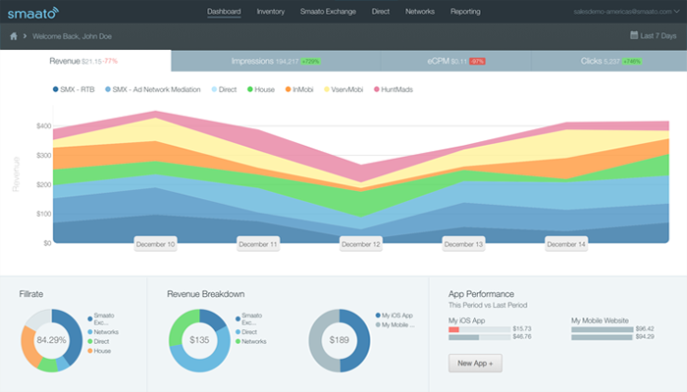
Task: Select the December 14 axis label
Action: [566, 244]
